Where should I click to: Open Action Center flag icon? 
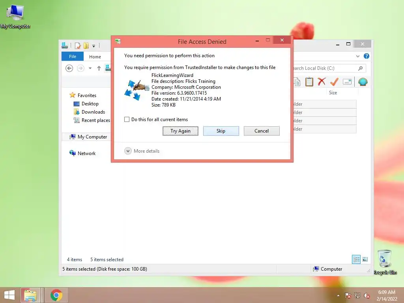tap(348, 296)
